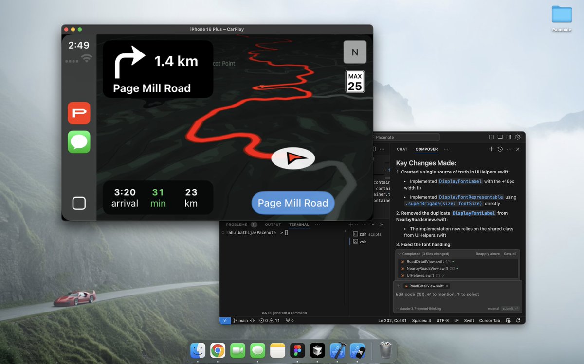Image resolution: width=584 pixels, height=364 pixels.
Task: Switch to the OUTPUT tab
Action: 273,225
